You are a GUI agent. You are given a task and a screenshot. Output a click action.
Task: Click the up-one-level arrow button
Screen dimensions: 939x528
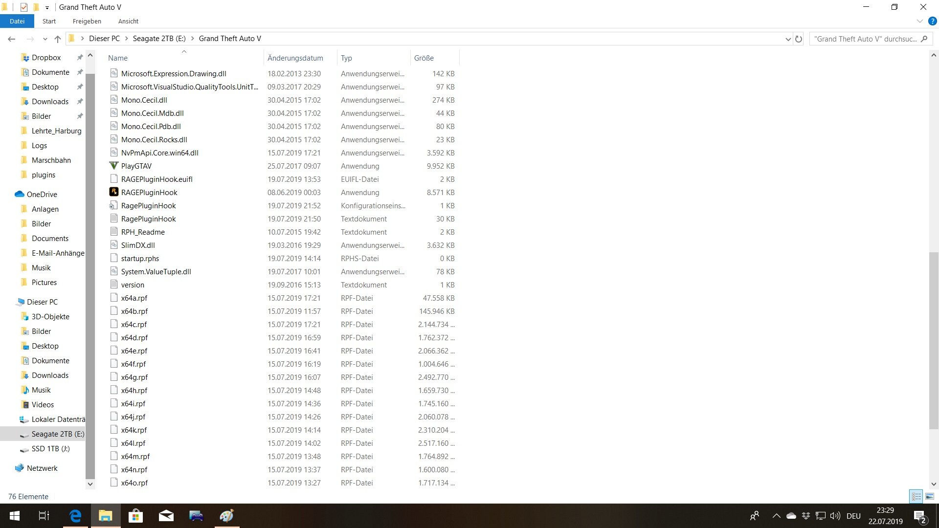pyautogui.click(x=58, y=39)
